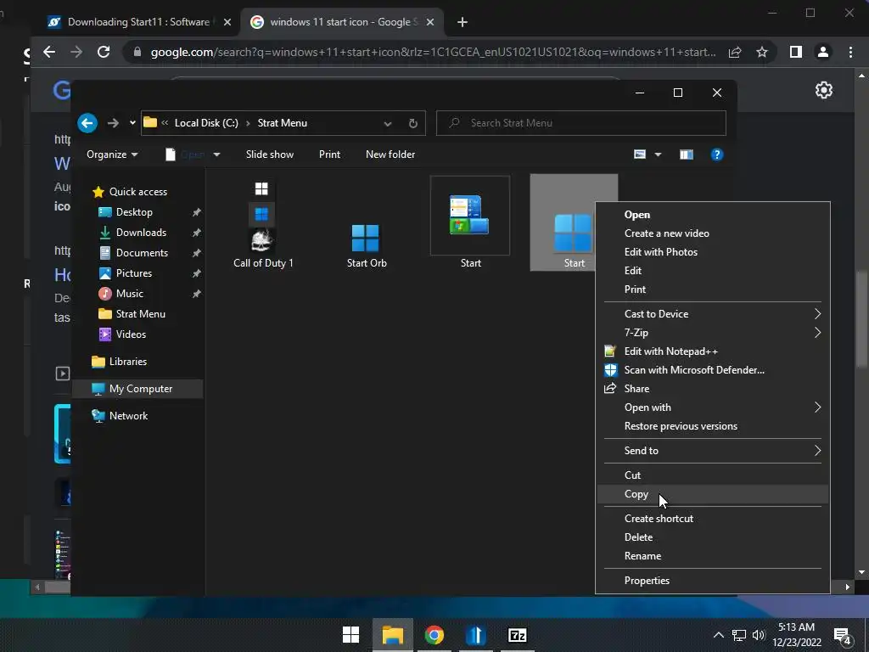
Task: Unpin Desktop using its pin icon
Action: click(x=196, y=212)
